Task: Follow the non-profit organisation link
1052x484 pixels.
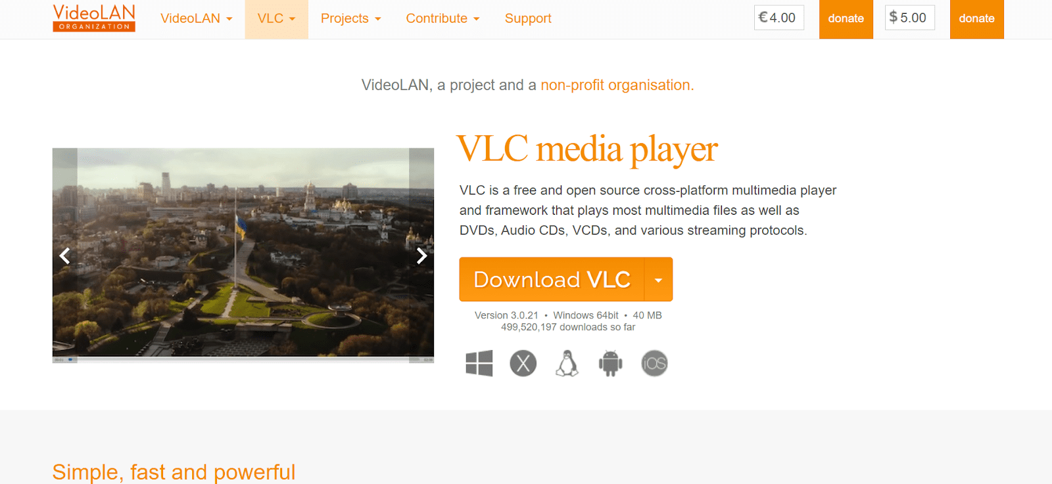Action: (x=617, y=85)
